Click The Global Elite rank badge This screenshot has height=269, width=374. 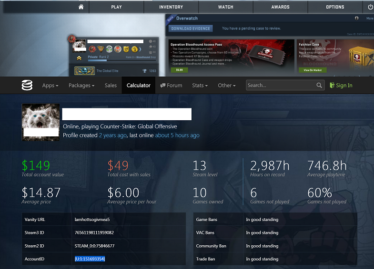pyautogui.click(x=84, y=71)
